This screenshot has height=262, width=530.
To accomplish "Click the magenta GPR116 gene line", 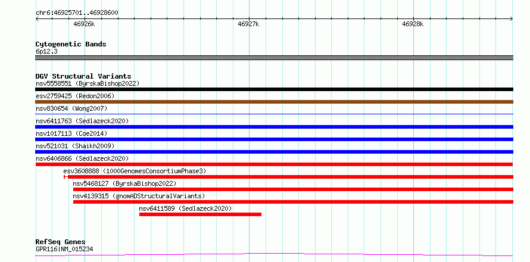I will click(274, 254).
